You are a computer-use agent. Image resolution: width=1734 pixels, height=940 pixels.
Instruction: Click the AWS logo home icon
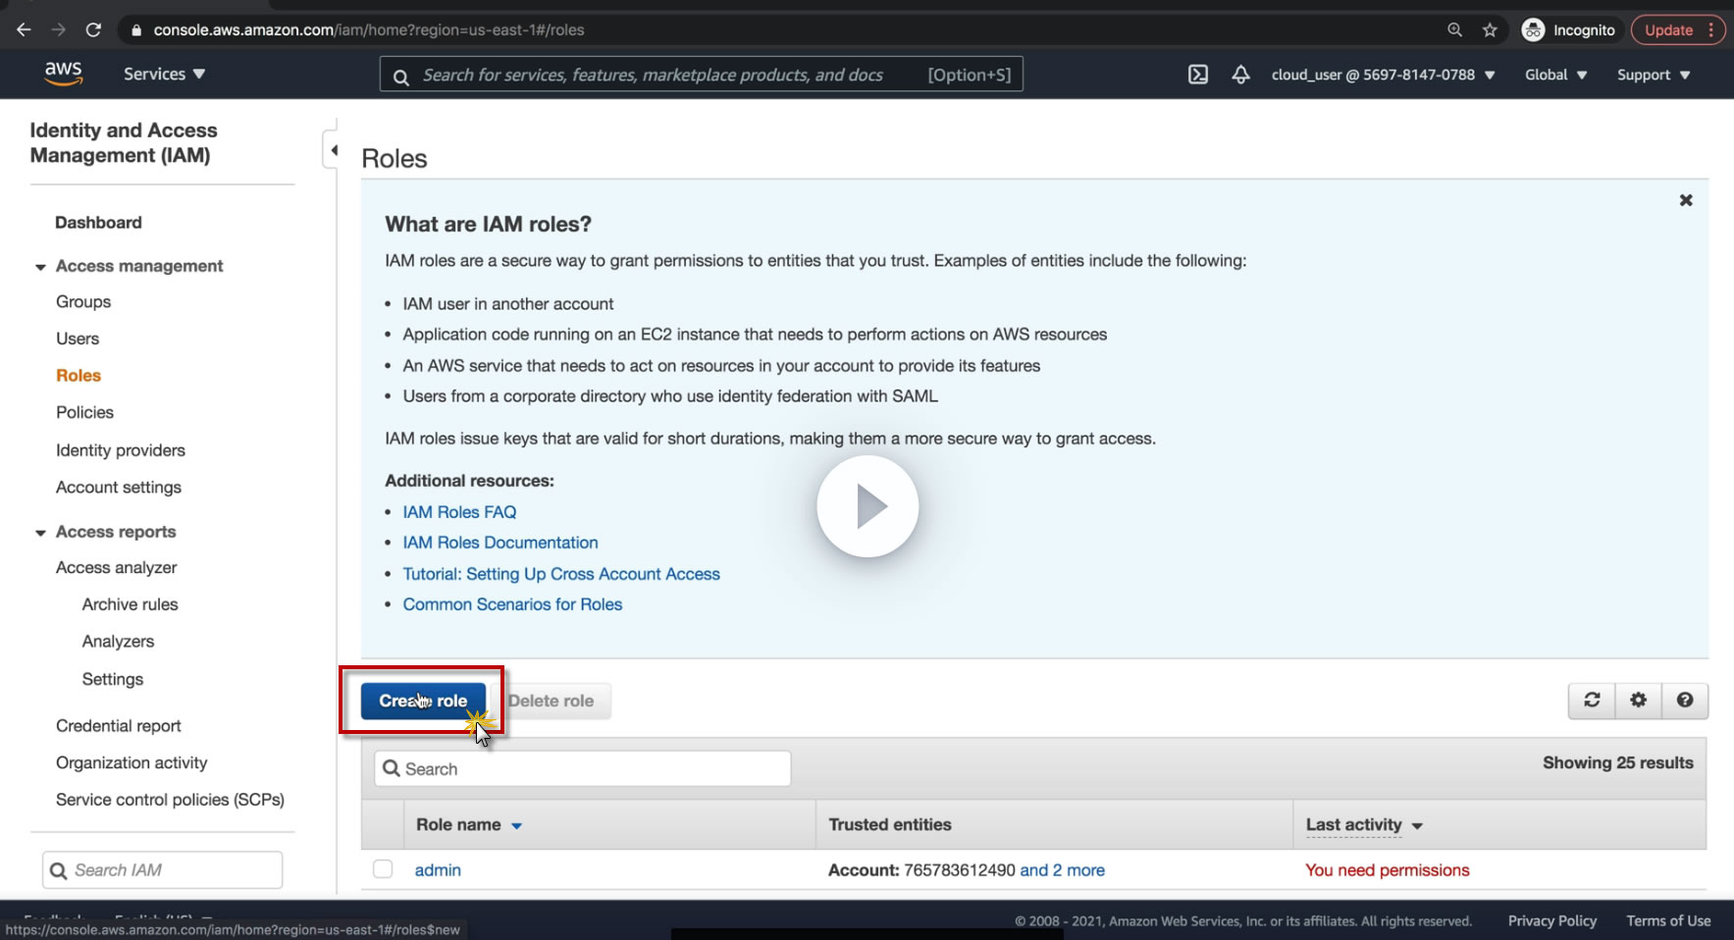coord(63,74)
